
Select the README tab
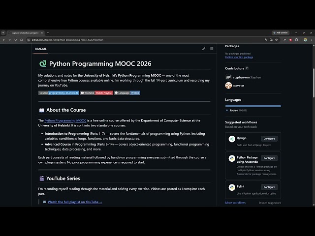tap(40, 49)
